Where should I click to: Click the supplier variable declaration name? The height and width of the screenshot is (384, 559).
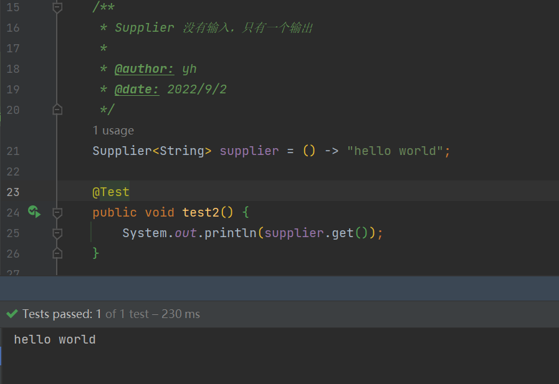(x=249, y=151)
